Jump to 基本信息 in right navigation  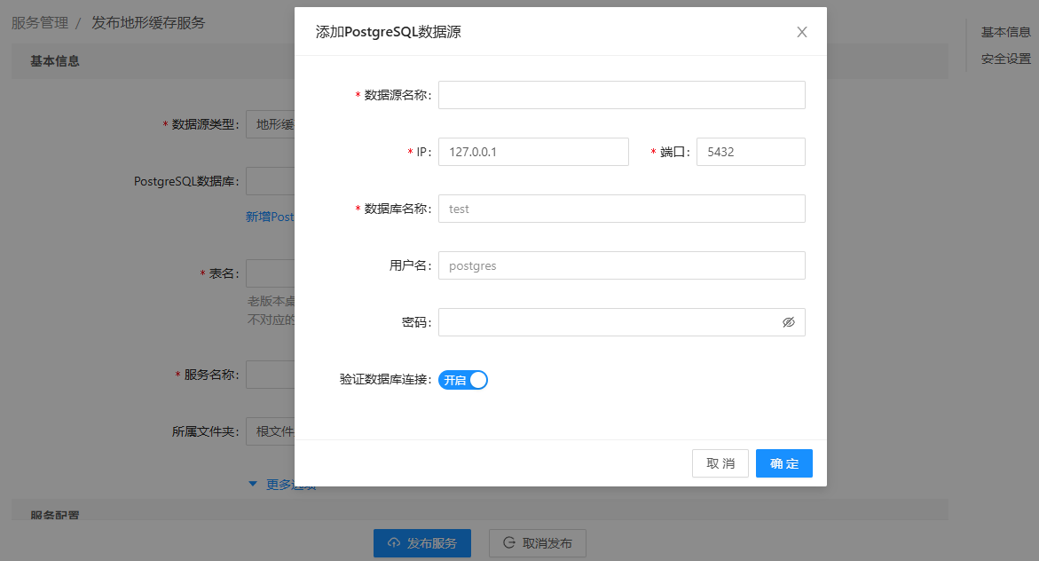click(x=1005, y=32)
